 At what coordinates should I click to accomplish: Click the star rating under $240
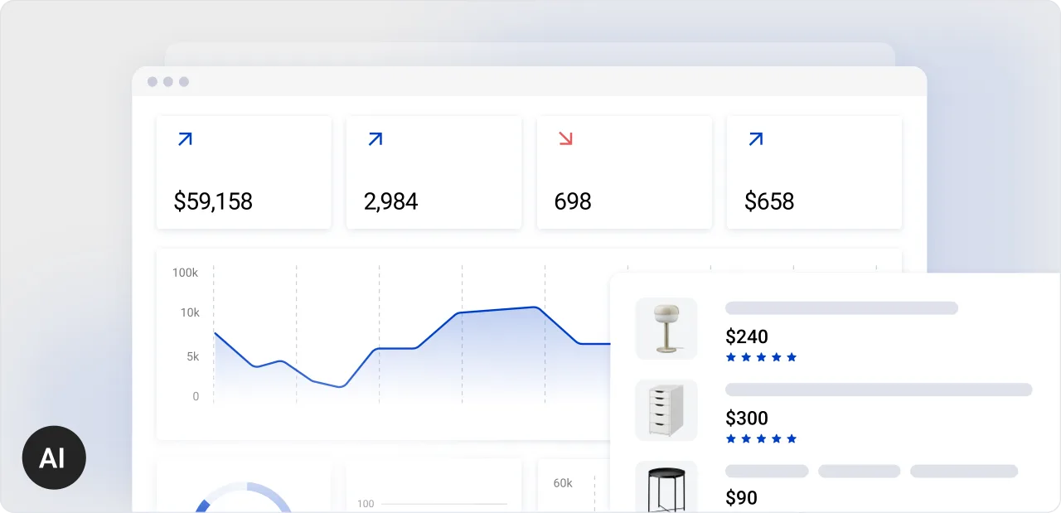click(x=761, y=357)
